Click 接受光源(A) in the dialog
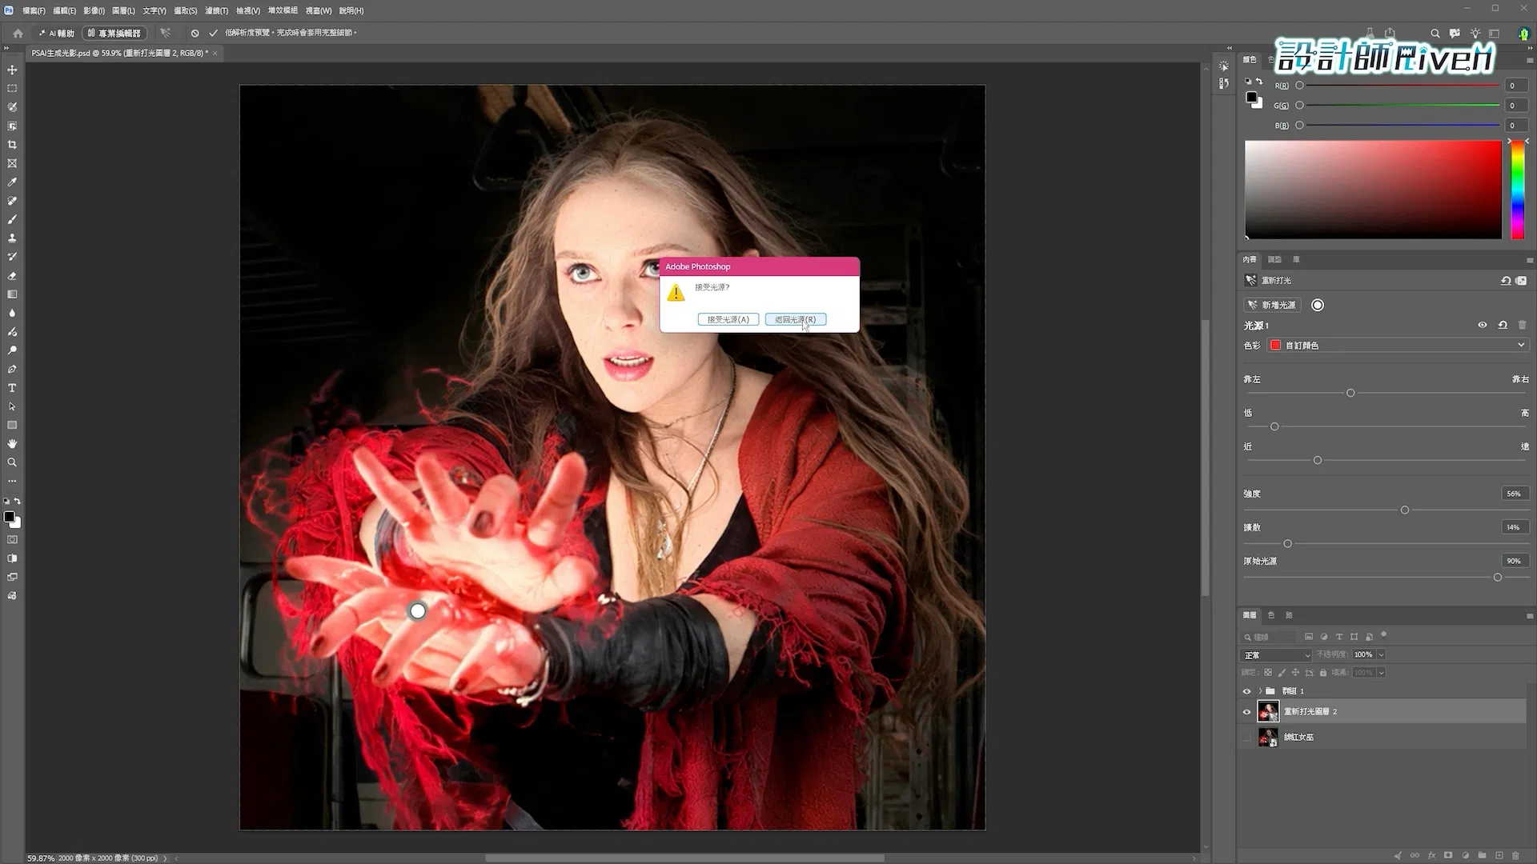This screenshot has height=864, width=1537. (x=728, y=319)
